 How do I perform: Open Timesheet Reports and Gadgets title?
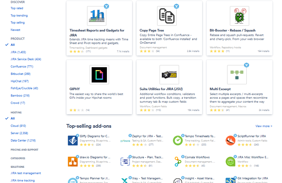tap(97, 33)
